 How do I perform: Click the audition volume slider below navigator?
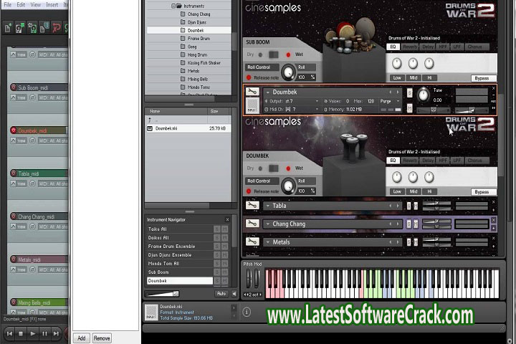[161, 294]
